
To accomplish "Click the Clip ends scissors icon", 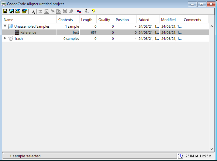I will 33,11.
